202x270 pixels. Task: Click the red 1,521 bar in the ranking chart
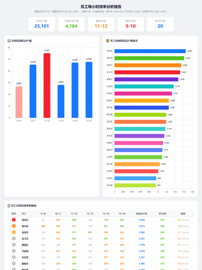point(147,72)
